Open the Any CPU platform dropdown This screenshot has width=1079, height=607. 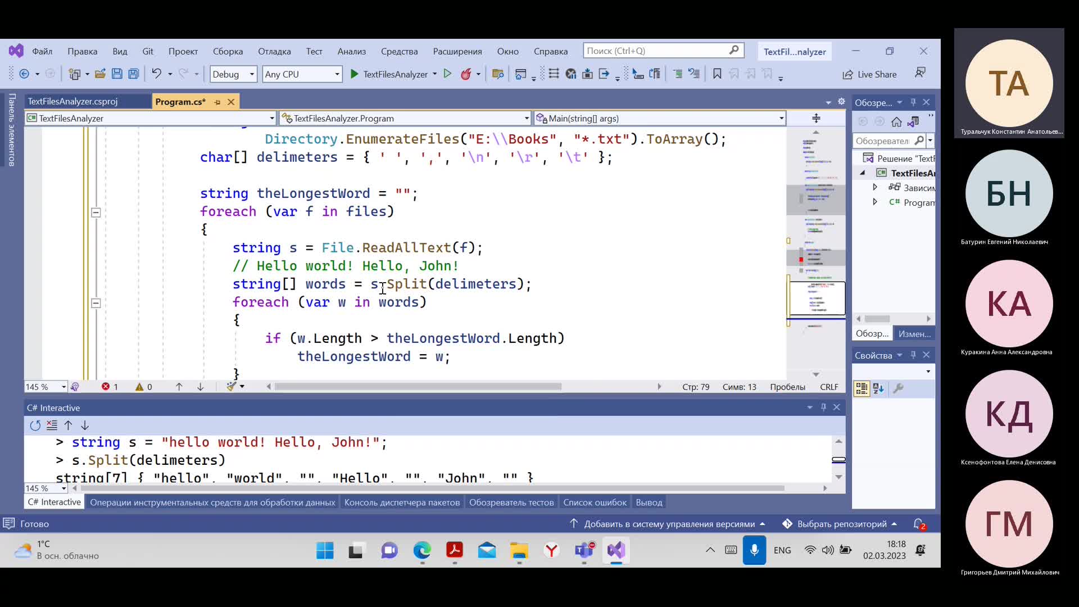[x=302, y=74]
